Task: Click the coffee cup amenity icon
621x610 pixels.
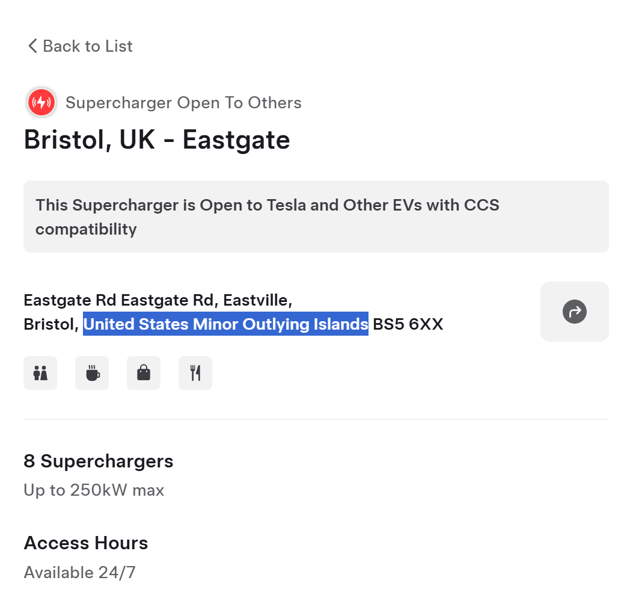Action: point(92,373)
